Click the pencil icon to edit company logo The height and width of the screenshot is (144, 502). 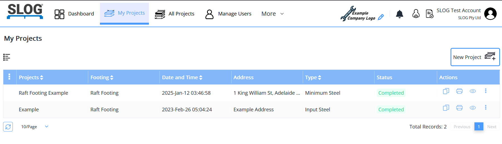(x=381, y=17)
